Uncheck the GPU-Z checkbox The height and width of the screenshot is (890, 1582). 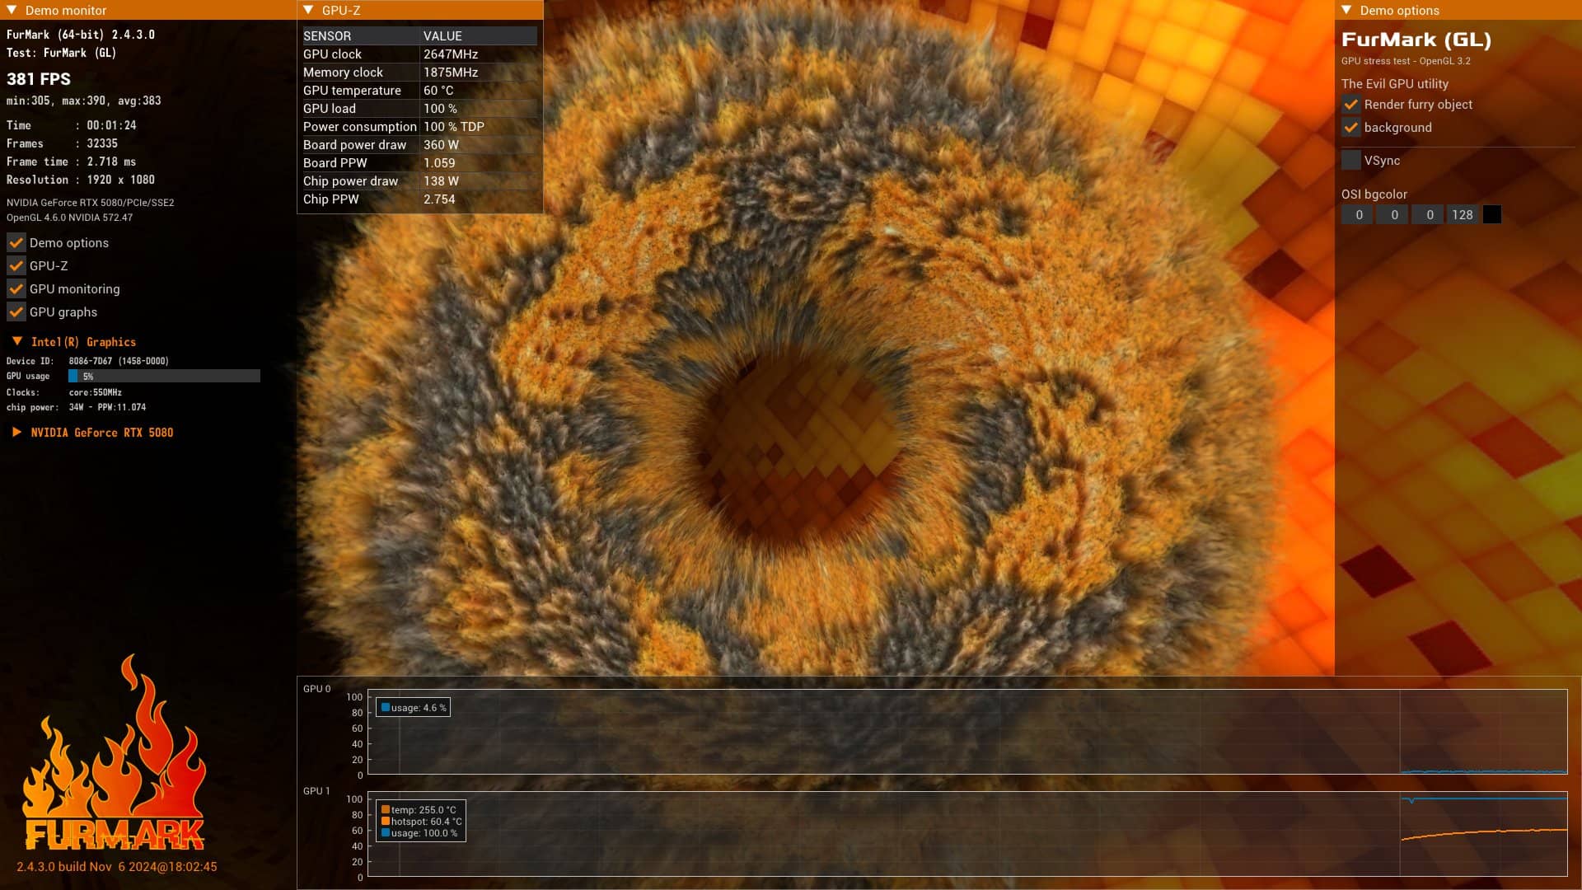point(16,265)
